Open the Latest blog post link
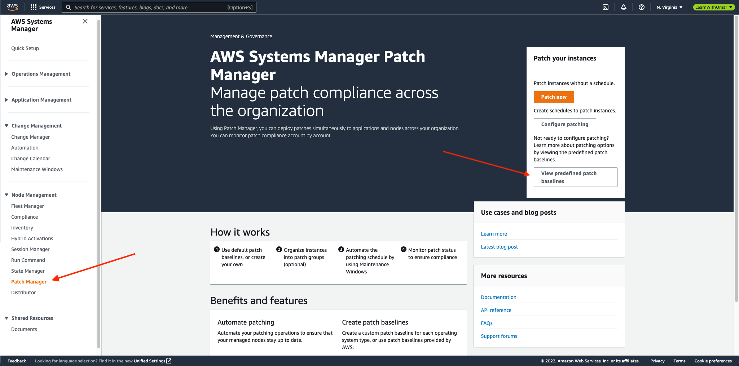 (x=499, y=247)
